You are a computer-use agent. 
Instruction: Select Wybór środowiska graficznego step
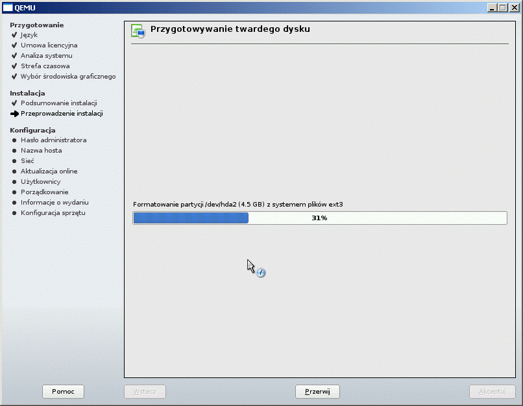[68, 77]
